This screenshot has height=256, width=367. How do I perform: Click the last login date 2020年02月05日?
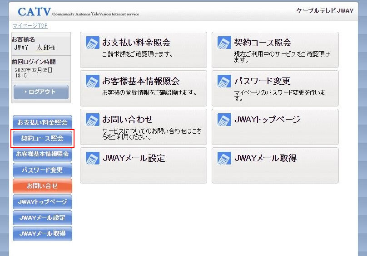[34, 70]
